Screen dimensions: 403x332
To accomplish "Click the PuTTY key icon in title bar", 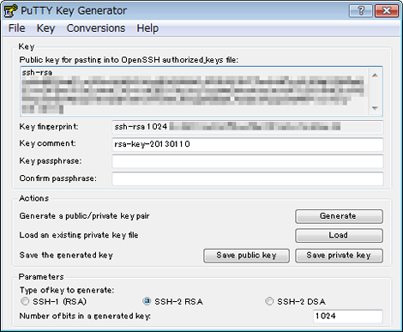I will point(10,11).
